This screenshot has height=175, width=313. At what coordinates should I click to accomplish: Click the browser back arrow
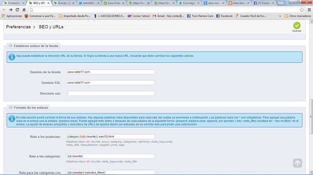pos(4,10)
